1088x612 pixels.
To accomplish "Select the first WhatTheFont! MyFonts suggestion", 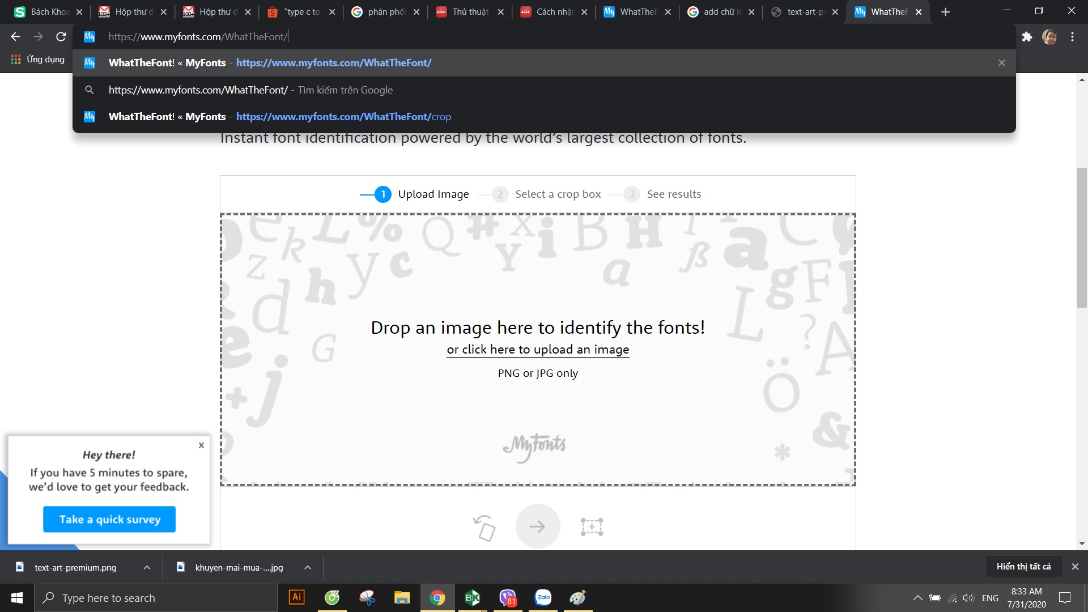I will point(544,63).
